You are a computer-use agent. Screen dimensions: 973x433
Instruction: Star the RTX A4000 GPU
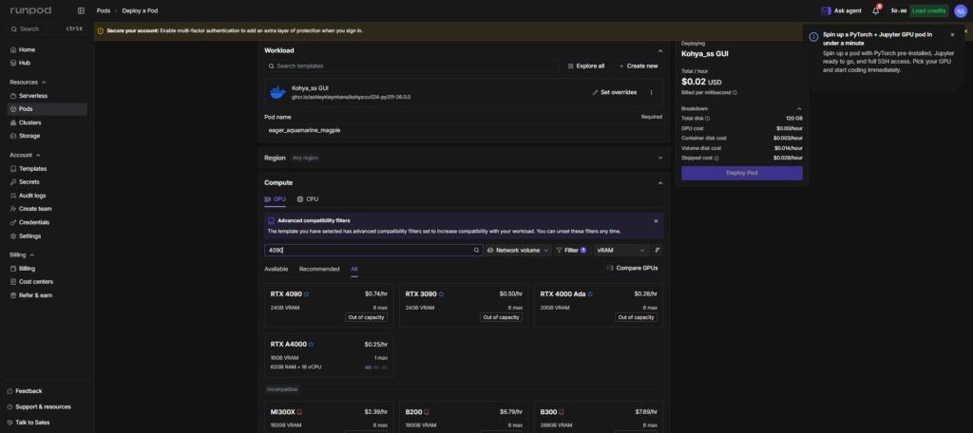click(x=311, y=345)
